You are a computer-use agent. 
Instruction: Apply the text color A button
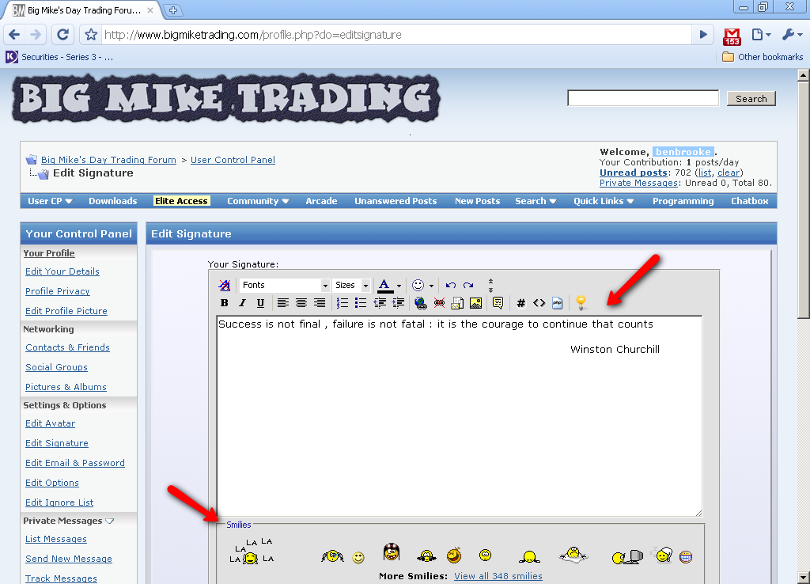384,286
